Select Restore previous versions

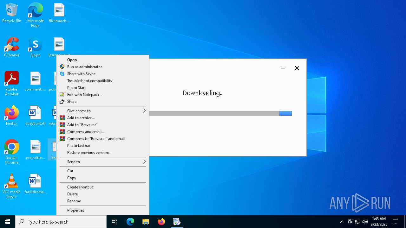pos(103,153)
